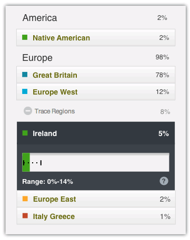Open the Italy Greece region details
The width and height of the screenshot is (190, 240).
(x=96, y=216)
